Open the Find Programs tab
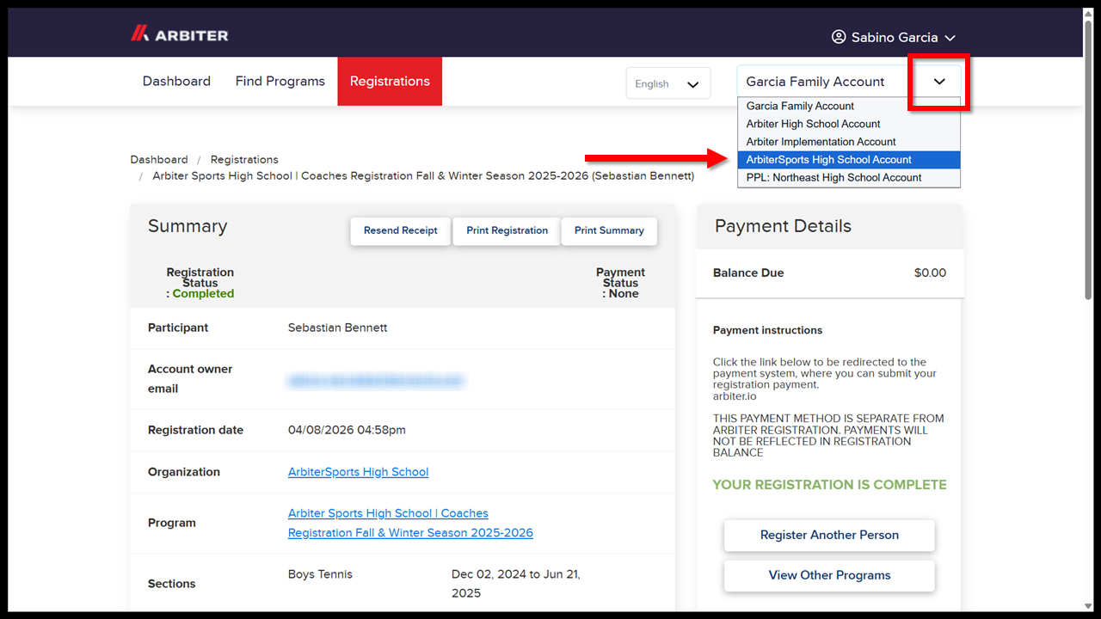Image resolution: width=1101 pixels, height=619 pixels. (x=280, y=81)
